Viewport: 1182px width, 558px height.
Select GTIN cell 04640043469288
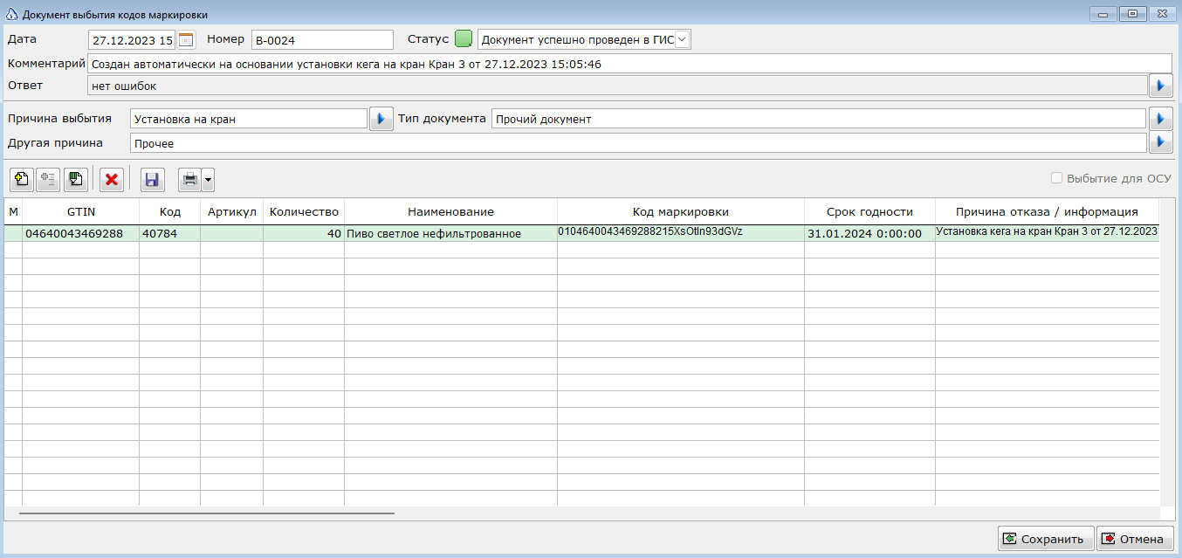[x=80, y=233]
